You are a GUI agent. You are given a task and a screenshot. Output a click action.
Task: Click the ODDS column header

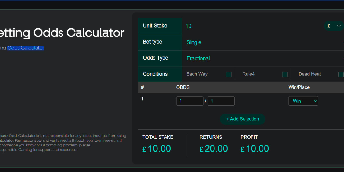[x=183, y=87]
